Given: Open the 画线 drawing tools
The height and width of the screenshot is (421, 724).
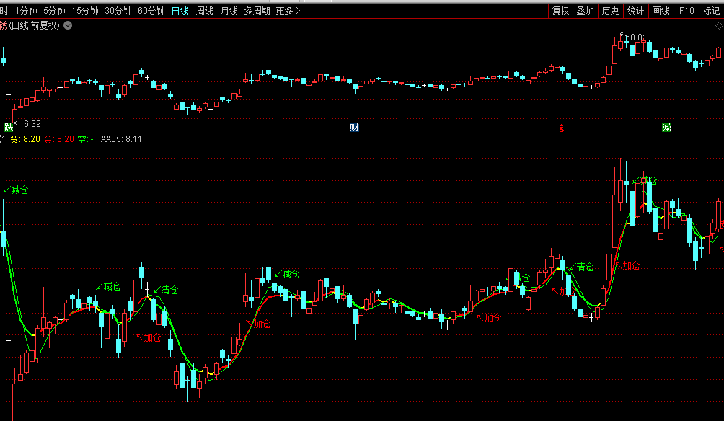Looking at the screenshot, I should pos(661,11).
